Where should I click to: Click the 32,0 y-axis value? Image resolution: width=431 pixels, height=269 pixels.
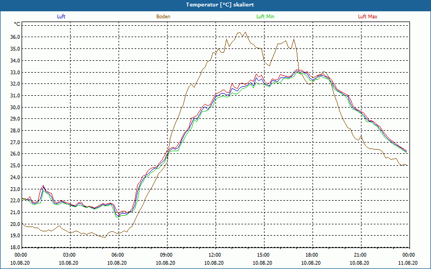click(15, 84)
